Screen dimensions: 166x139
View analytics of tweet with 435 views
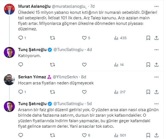coord(116,38)
